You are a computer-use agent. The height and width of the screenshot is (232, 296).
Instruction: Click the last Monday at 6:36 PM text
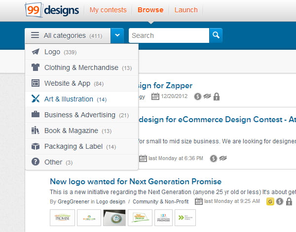click(176, 158)
